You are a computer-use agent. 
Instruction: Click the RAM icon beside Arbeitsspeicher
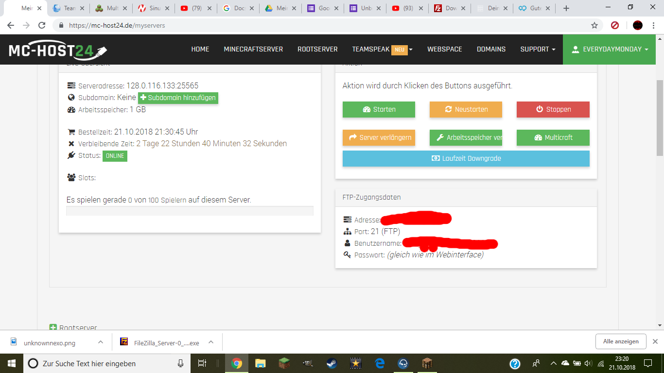[x=70, y=109]
